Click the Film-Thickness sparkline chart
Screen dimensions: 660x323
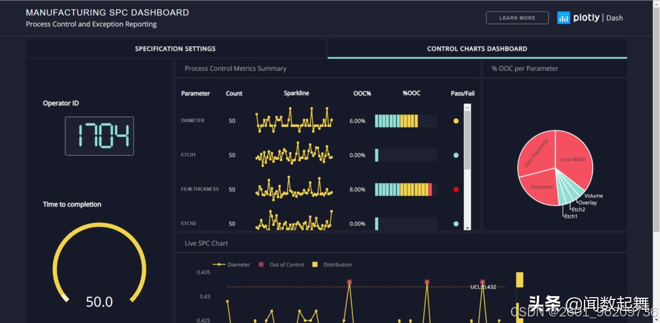point(294,188)
